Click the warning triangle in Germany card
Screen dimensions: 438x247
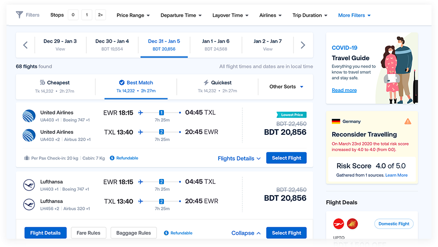click(408, 121)
